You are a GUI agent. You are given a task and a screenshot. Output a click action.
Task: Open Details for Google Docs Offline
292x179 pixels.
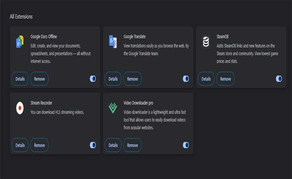pos(20,79)
